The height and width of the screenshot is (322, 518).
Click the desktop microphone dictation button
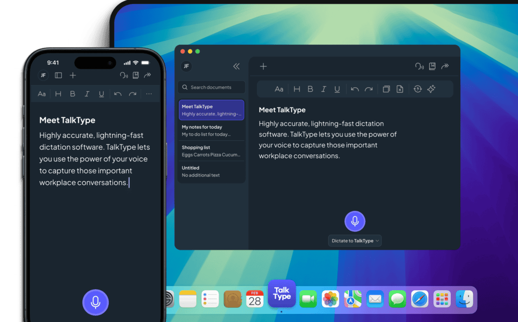[x=355, y=221]
